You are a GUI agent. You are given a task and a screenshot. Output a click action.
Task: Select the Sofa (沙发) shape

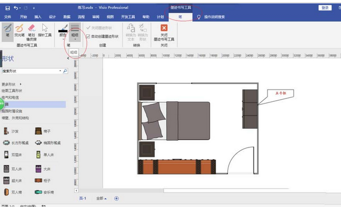[x=11, y=131]
